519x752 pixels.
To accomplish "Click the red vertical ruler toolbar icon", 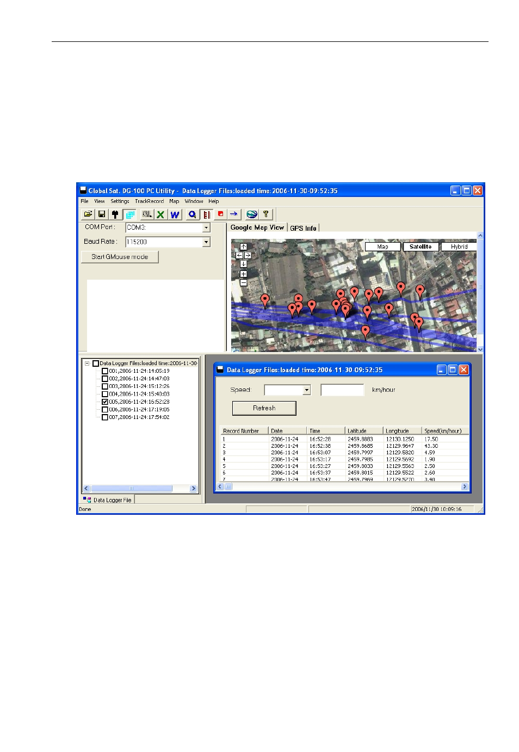I will [206, 214].
